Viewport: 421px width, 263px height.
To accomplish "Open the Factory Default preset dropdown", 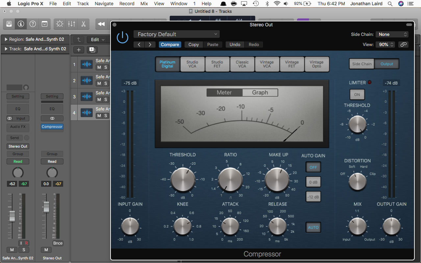I will click(x=177, y=34).
